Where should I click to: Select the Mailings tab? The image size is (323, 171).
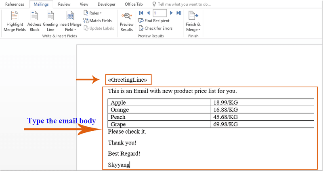[41, 4]
